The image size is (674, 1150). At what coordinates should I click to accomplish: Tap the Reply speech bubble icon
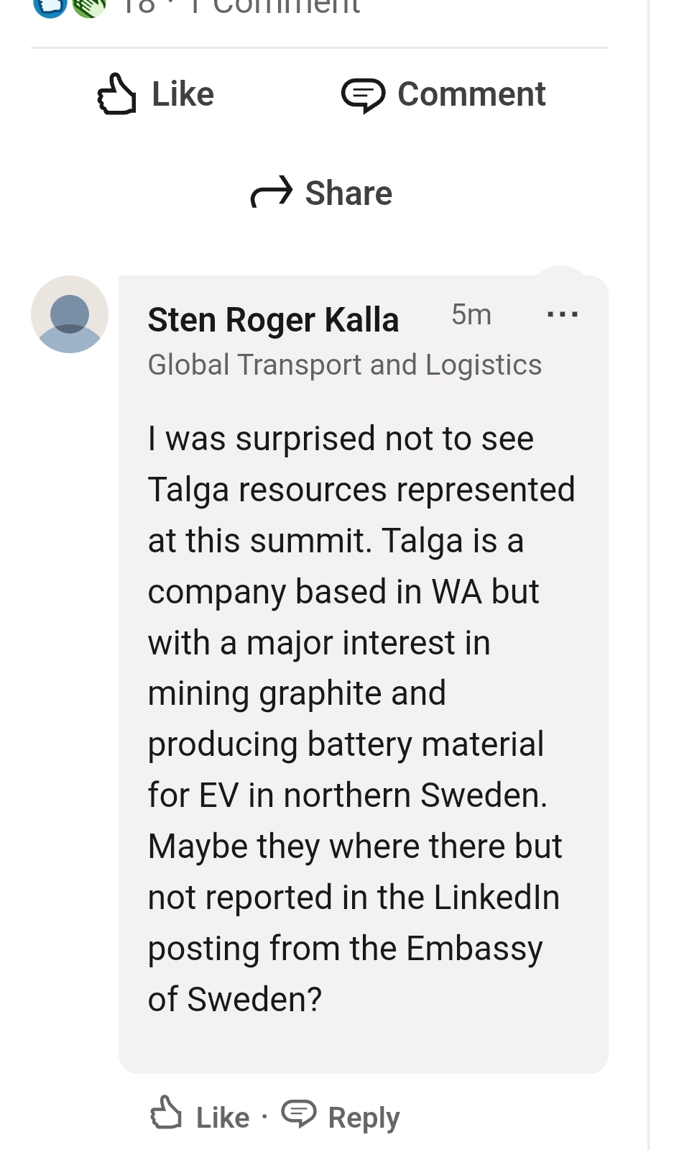[298, 1113]
